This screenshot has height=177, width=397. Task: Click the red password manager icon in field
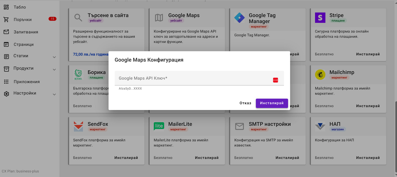coord(275,80)
